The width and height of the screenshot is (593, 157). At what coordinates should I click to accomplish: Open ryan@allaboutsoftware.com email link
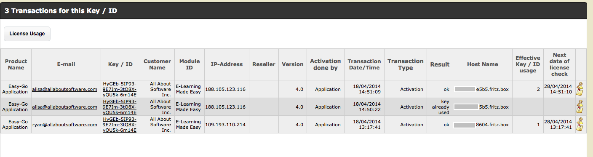tap(65, 125)
